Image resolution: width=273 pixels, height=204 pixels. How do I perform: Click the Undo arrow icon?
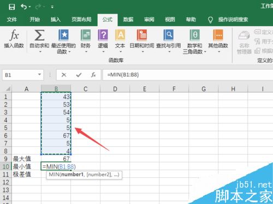click(x=24, y=7)
